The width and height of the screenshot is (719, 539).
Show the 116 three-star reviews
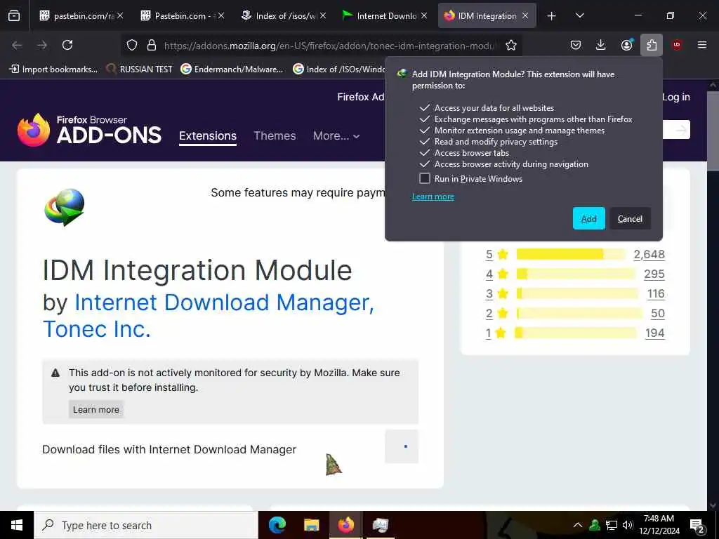656,293
